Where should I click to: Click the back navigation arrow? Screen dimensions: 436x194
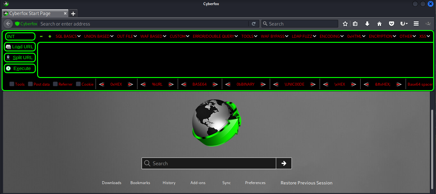(8, 24)
